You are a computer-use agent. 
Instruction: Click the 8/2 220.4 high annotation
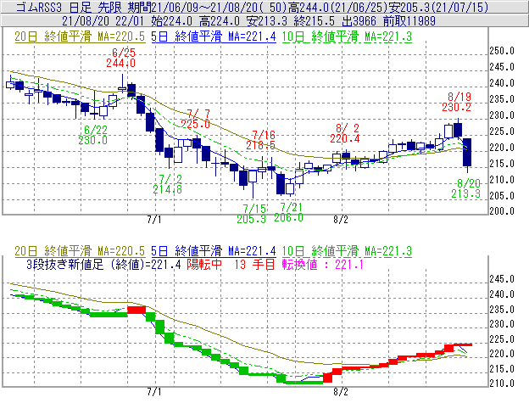(345, 133)
